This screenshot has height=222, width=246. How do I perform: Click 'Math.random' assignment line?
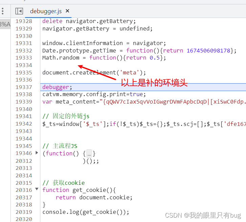pyautogui.click(x=104, y=58)
